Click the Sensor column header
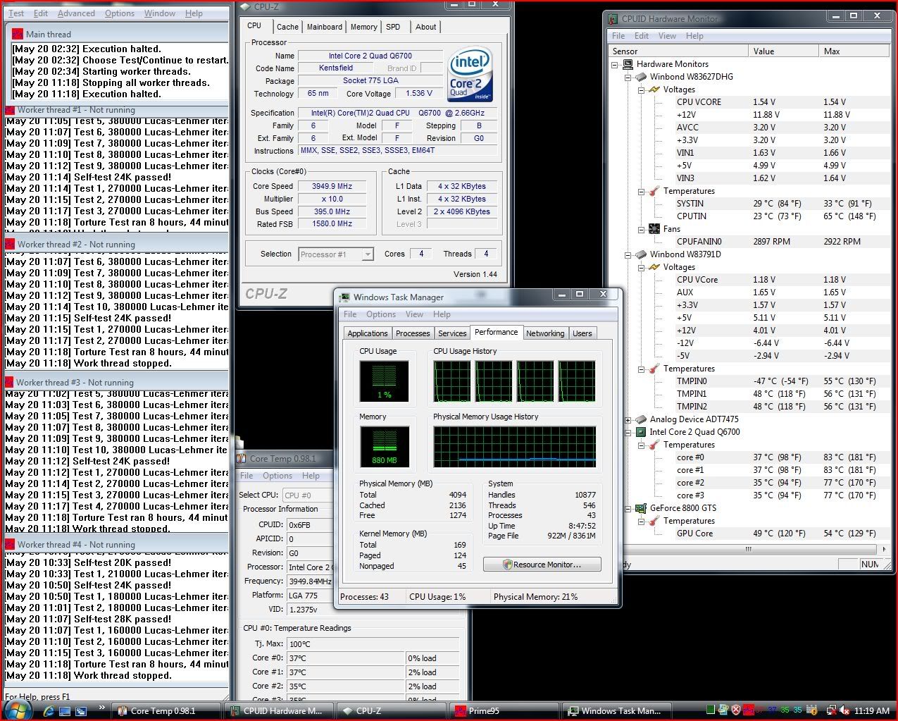 pyautogui.click(x=679, y=51)
